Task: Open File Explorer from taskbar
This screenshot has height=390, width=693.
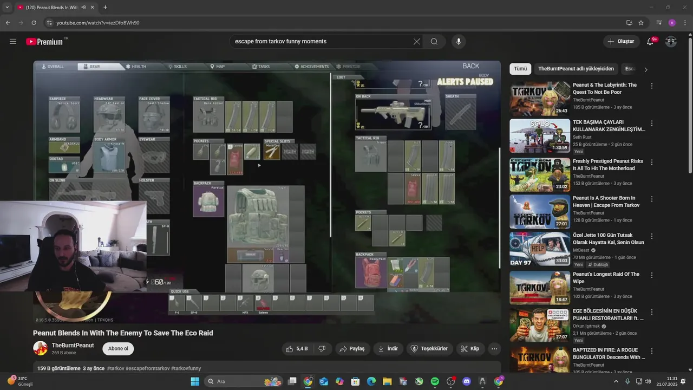Action: [x=387, y=381]
